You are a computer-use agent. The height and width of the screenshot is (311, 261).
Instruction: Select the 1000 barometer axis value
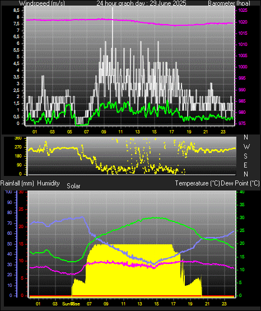point(243,67)
